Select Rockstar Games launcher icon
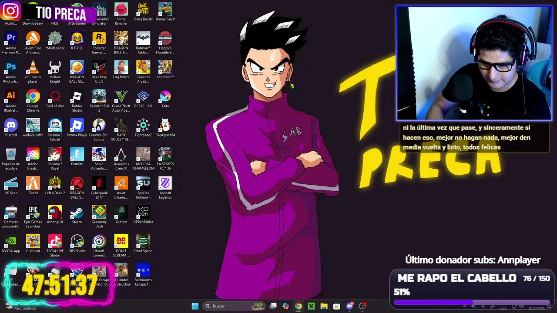The image size is (557, 313). [x=99, y=43]
